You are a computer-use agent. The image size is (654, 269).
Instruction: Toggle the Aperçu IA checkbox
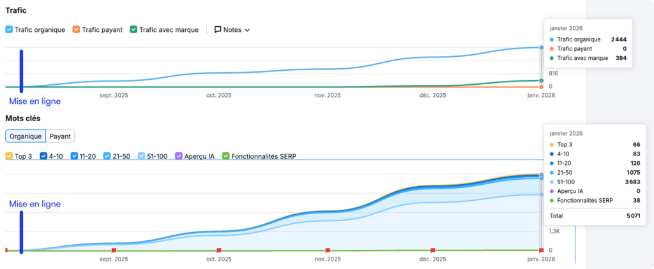(179, 156)
